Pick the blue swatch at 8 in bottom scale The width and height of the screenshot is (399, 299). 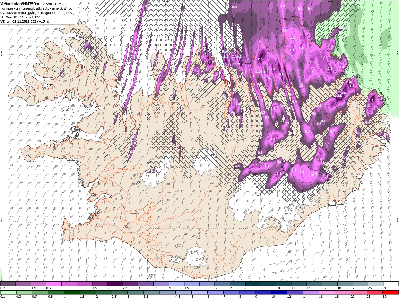point(247,292)
